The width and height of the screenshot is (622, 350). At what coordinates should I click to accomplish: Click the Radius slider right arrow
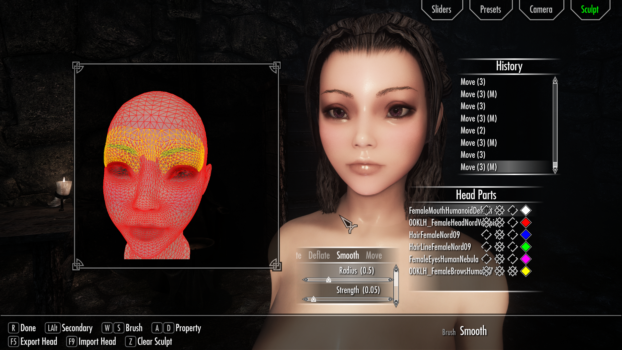(391, 280)
